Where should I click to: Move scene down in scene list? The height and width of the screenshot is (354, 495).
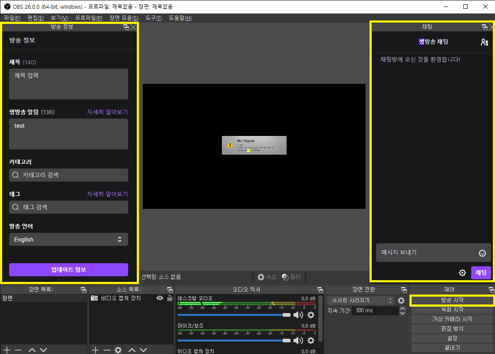[43, 350]
